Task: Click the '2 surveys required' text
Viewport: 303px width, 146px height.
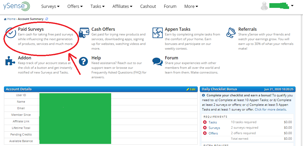Action: point(245,128)
